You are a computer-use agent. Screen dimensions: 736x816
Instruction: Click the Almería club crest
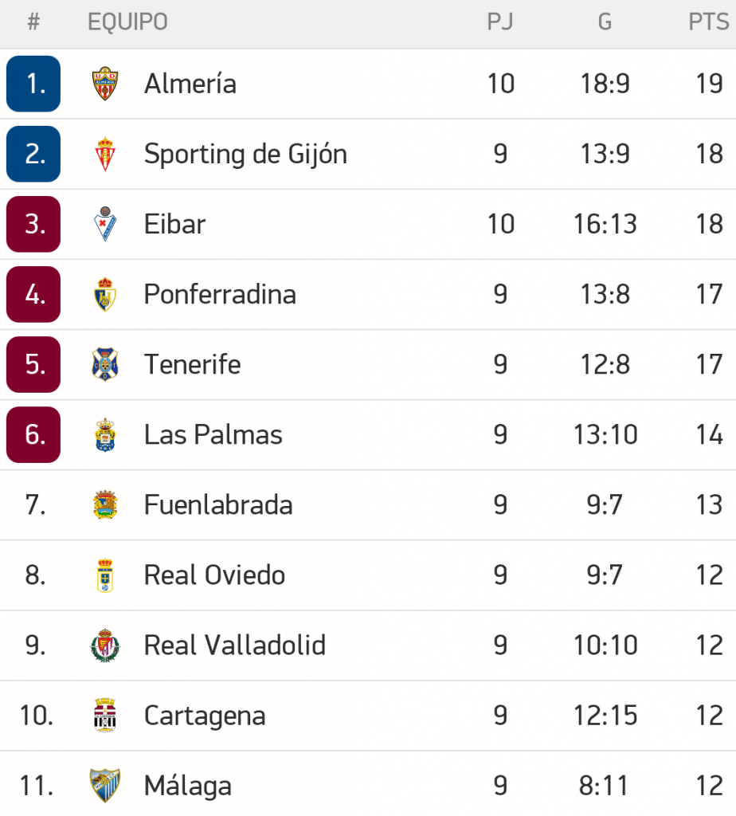(105, 84)
